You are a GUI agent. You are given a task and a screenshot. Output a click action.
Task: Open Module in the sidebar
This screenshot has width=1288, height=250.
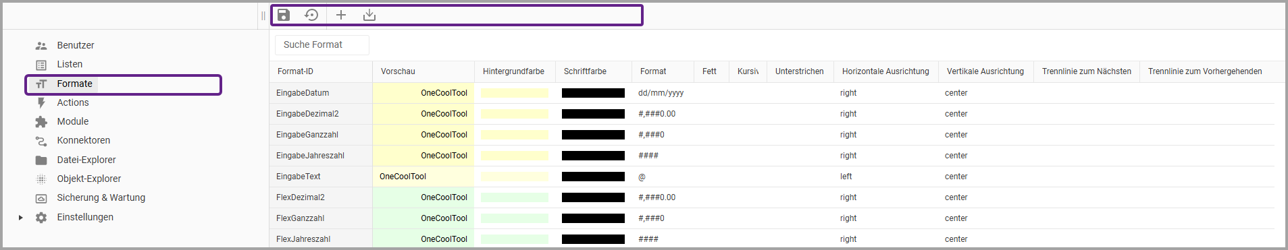pyautogui.click(x=73, y=121)
